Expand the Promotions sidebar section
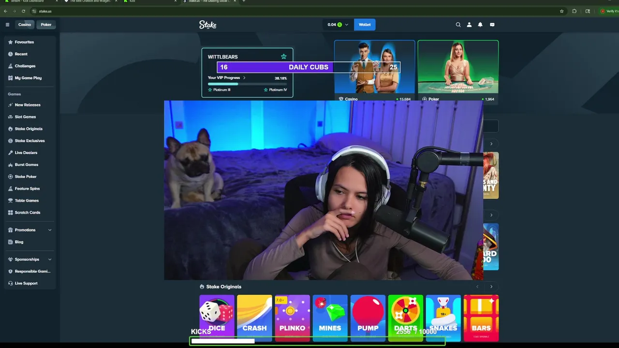The height and width of the screenshot is (348, 619). pyautogui.click(x=30, y=230)
